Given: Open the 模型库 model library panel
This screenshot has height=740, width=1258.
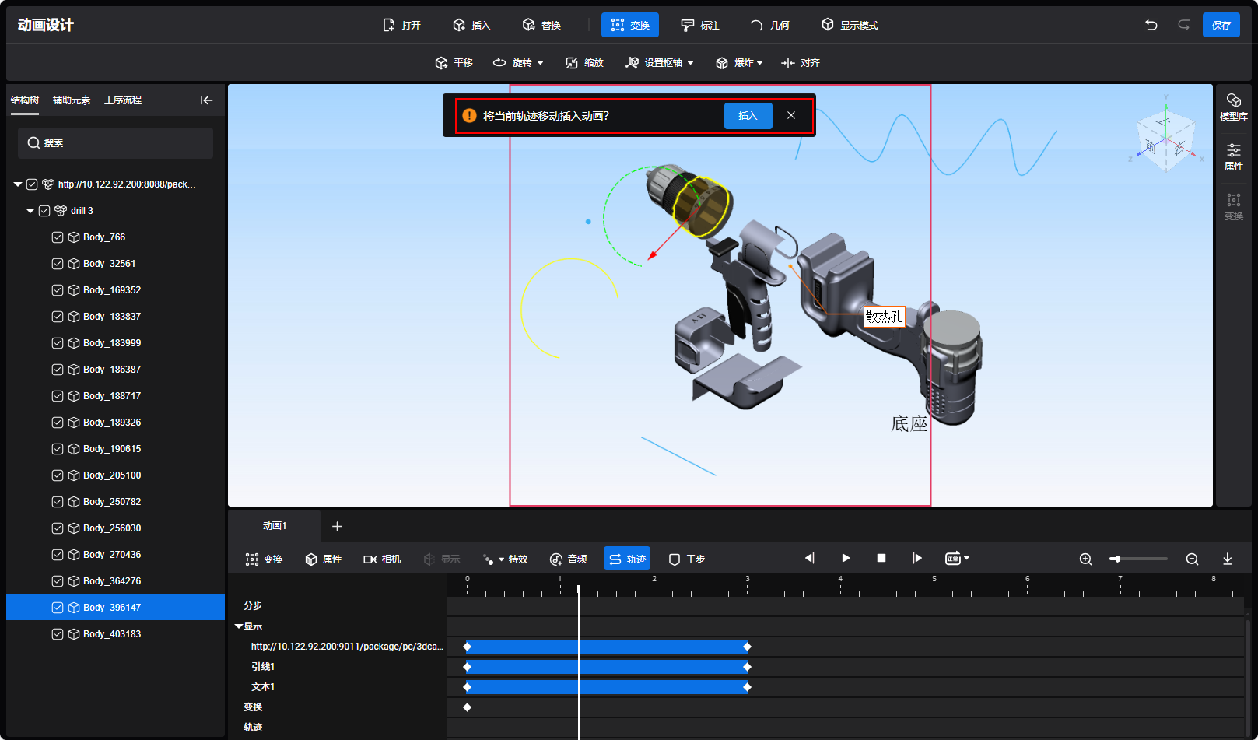Looking at the screenshot, I should (1233, 107).
